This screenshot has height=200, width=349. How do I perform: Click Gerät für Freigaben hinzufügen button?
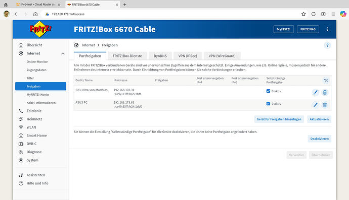279,119
